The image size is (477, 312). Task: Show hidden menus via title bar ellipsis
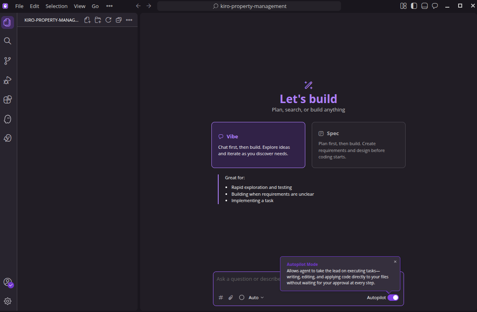pos(110,6)
